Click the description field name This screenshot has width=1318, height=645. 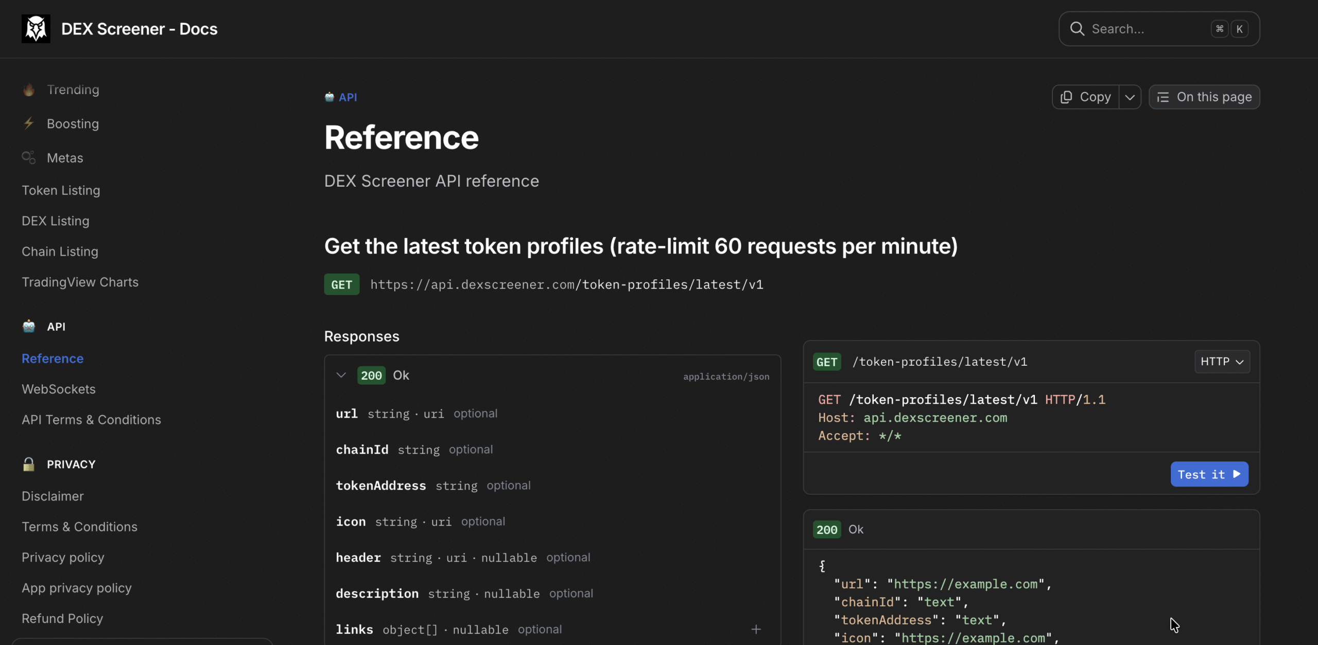[377, 594]
